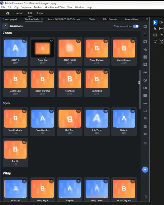Favorite the Zoom Out transition star
This screenshot has height=205, width=164.
pos(52,41)
